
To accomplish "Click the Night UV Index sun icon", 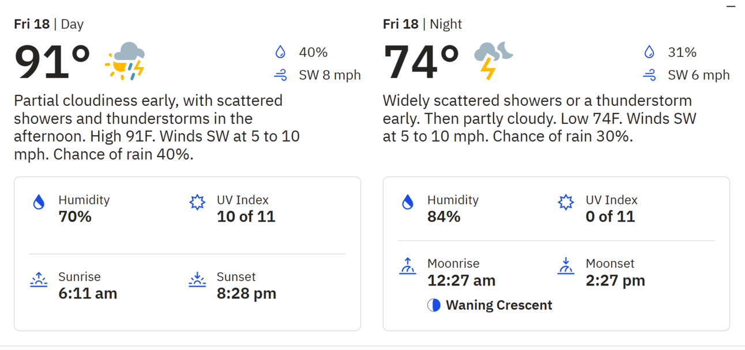I will tap(566, 202).
